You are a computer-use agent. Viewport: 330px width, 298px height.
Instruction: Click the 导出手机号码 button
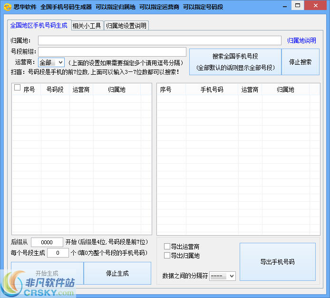[278, 262]
